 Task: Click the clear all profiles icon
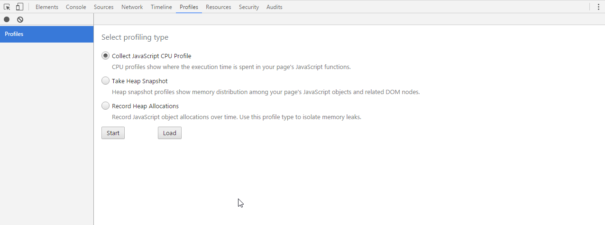(20, 19)
